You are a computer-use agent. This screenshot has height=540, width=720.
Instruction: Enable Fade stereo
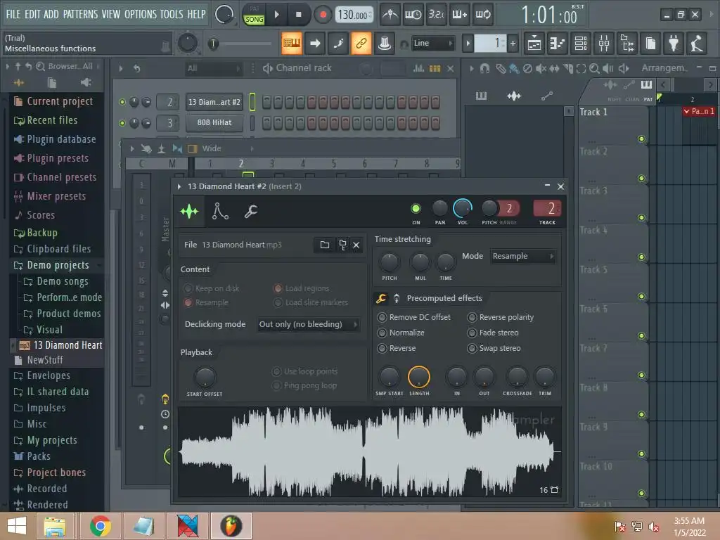point(472,333)
